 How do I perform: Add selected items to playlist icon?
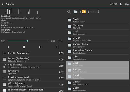coord(127,4)
